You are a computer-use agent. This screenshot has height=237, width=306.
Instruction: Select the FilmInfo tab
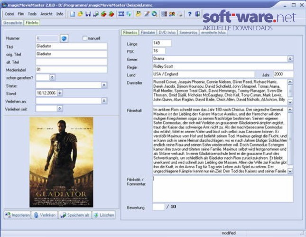click(32, 23)
